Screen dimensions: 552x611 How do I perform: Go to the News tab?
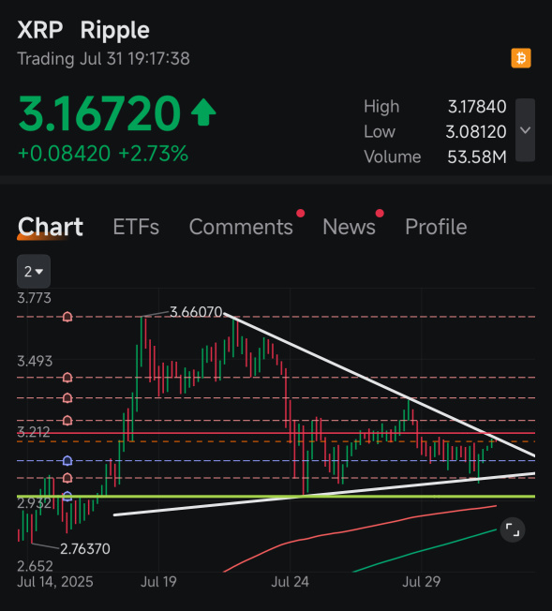coord(349,227)
